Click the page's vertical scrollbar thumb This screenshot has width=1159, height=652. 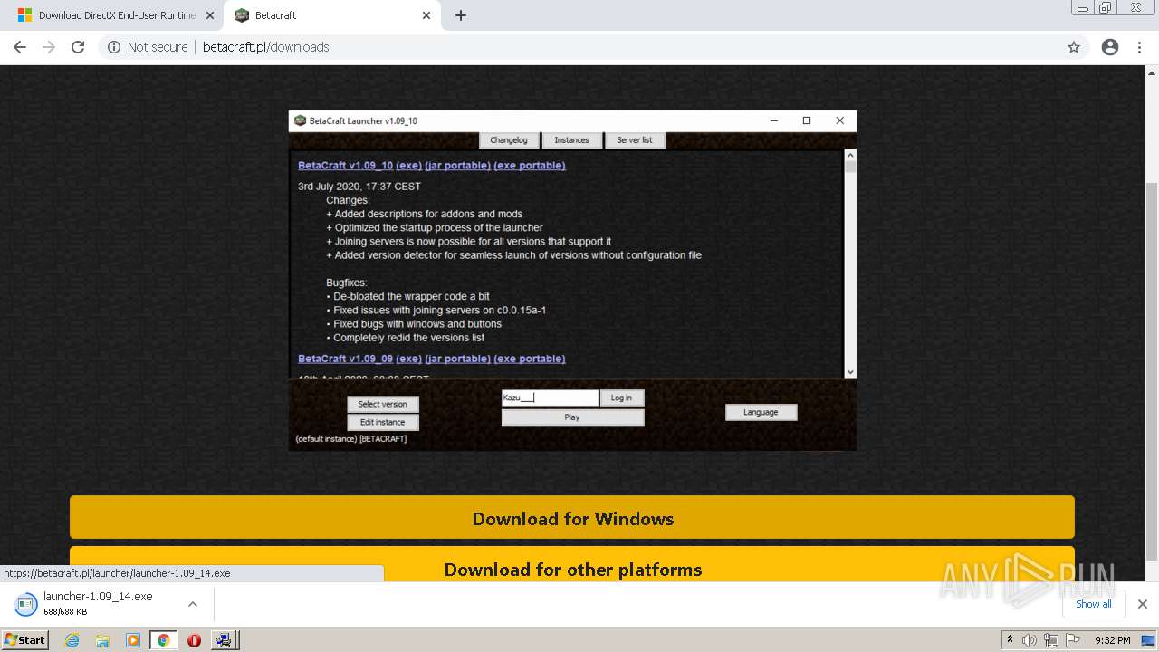click(1152, 371)
